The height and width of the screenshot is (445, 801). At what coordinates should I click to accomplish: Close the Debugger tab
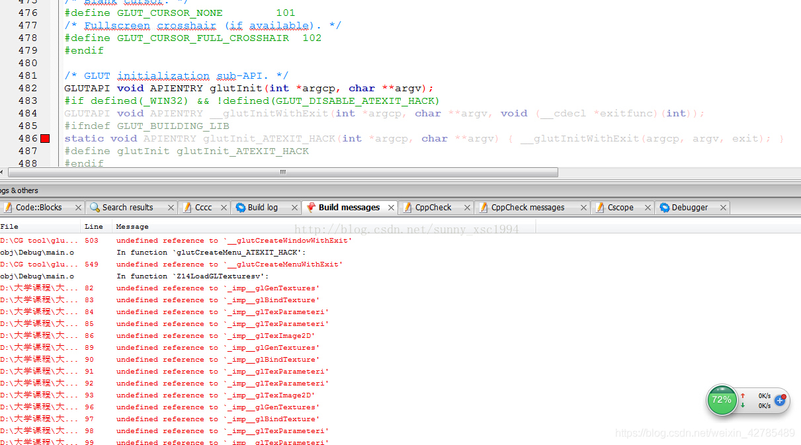tap(723, 208)
